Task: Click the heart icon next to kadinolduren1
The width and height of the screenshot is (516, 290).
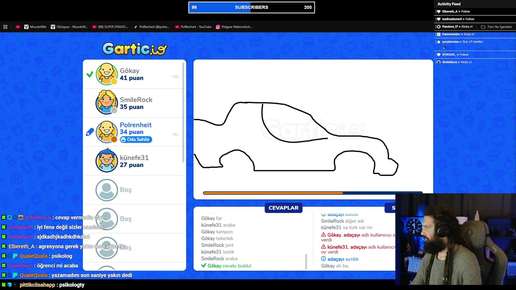Action: 439,19
